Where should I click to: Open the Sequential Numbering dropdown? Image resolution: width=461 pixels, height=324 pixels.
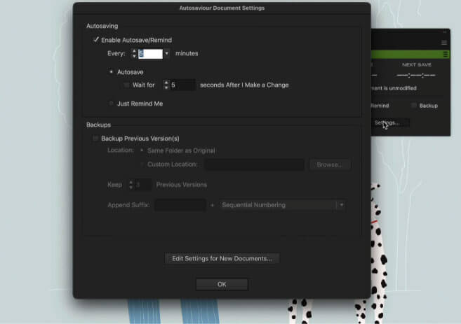click(x=282, y=204)
